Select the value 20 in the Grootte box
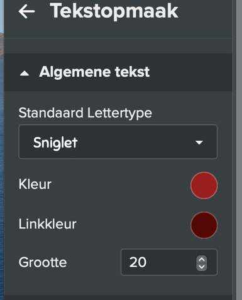Image resolution: width=242 pixels, height=300 pixels. tap(138, 262)
